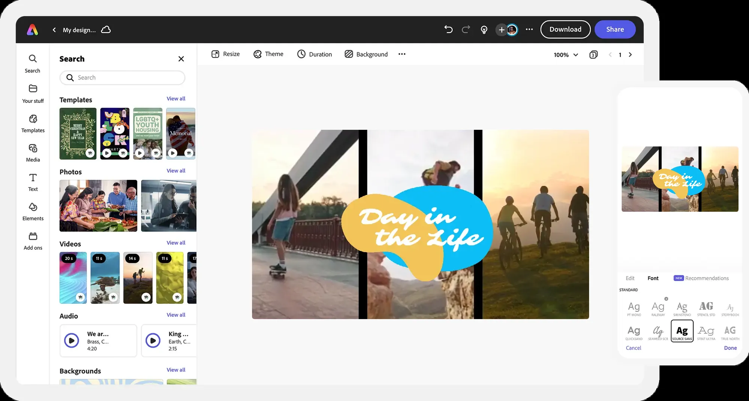Expand the 100% zoom dropdown

pyautogui.click(x=566, y=55)
